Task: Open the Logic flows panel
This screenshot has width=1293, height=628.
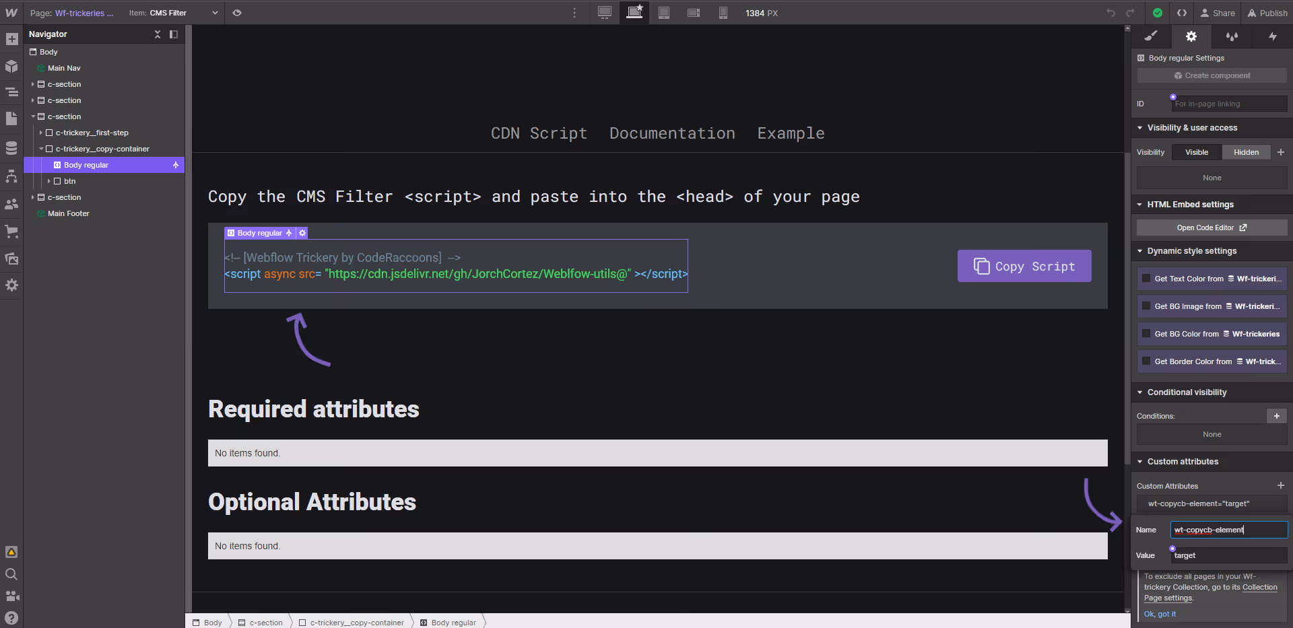Action: coord(11,176)
